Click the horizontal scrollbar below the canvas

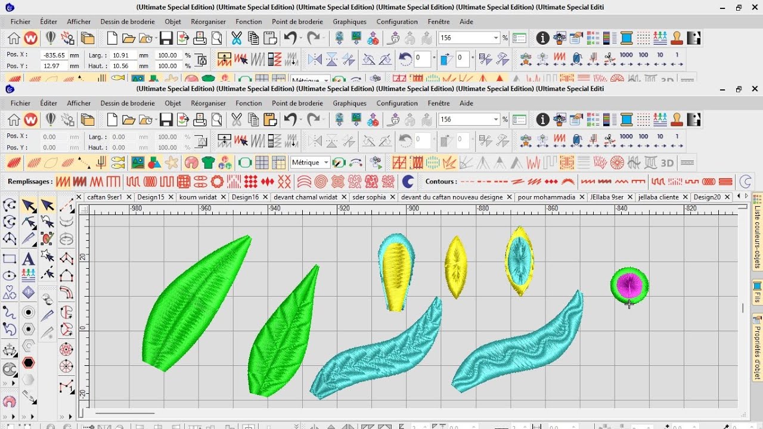tap(125, 413)
